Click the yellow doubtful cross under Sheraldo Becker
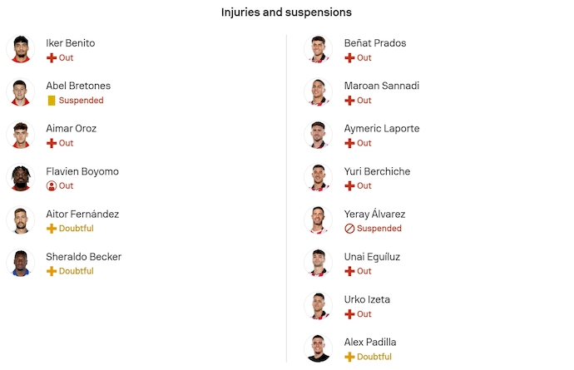574x370 pixels. click(52, 271)
